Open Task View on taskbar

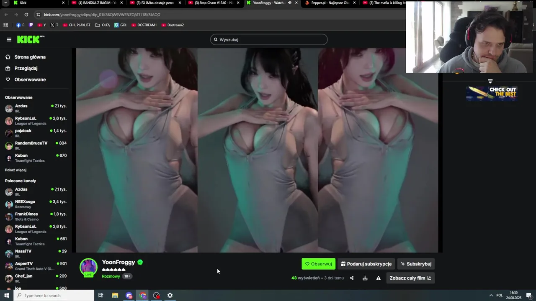click(x=101, y=296)
